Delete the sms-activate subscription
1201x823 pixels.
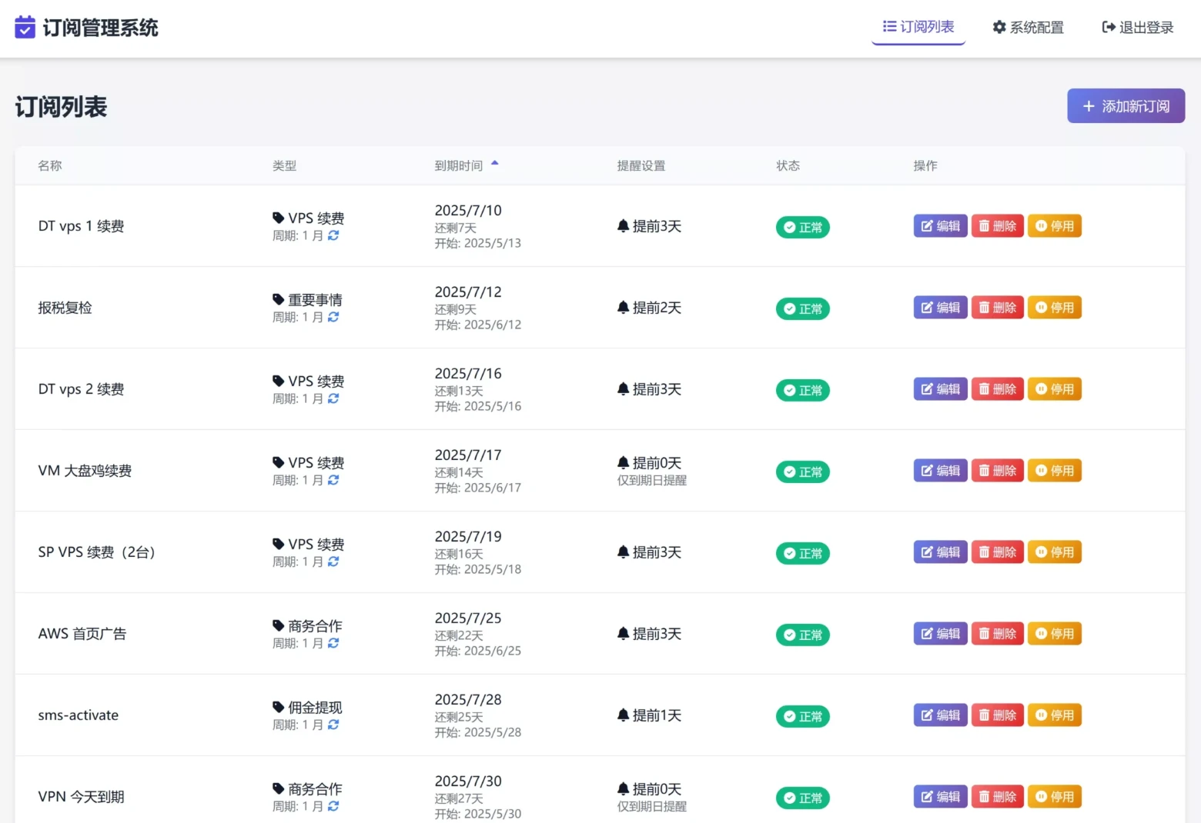(997, 715)
